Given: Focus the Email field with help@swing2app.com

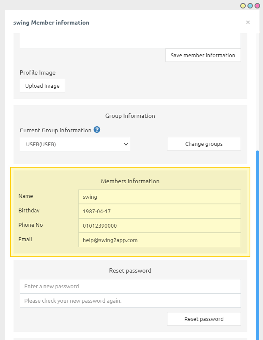Looking at the screenshot, I should point(159,240).
